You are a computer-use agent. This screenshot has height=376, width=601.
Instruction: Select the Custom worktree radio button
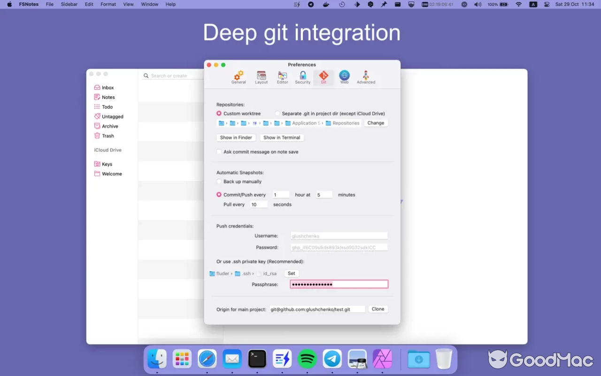point(219,114)
